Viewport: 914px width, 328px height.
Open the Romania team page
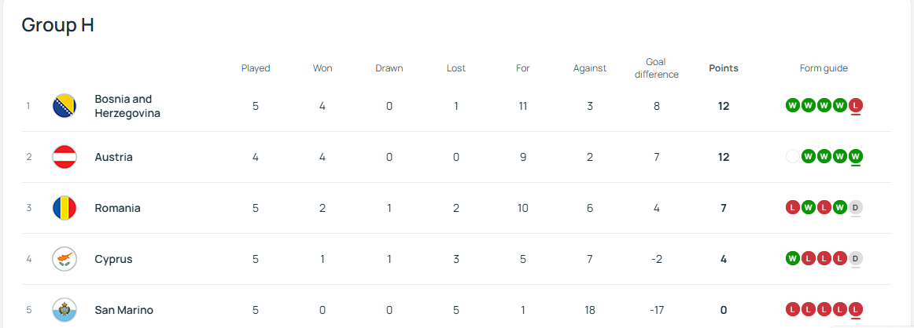[117, 208]
